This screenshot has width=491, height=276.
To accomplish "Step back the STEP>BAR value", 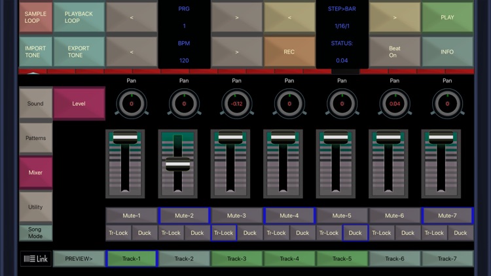I will coord(289,17).
